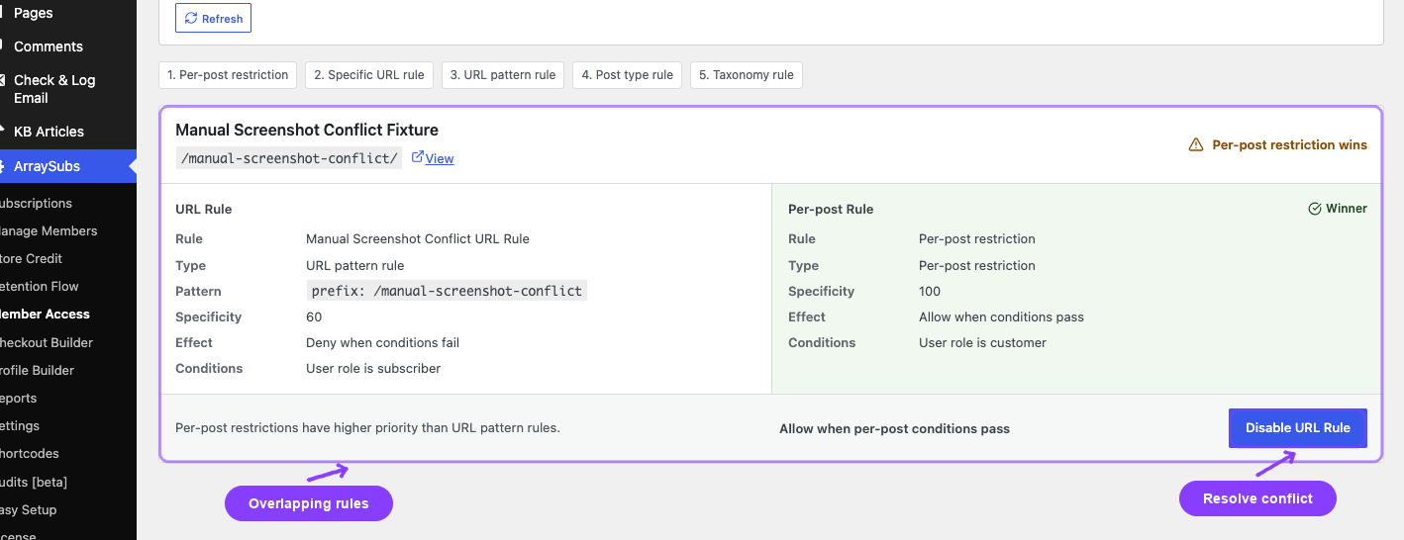The width and height of the screenshot is (1404, 540).
Task: Select the '2. Specific URL rule' chip
Action: [x=369, y=75]
